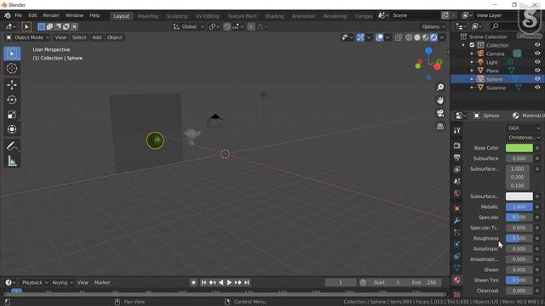This screenshot has height=306, width=545.
Task: Click the pan view hand icon
Action: (x=440, y=100)
